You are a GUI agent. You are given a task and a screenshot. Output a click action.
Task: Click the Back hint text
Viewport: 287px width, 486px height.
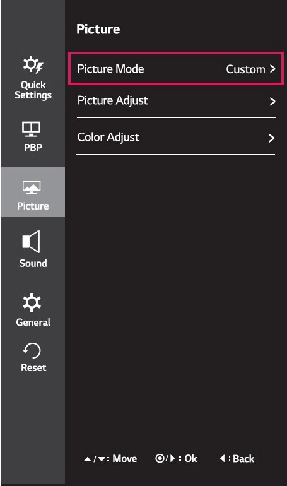point(243,458)
